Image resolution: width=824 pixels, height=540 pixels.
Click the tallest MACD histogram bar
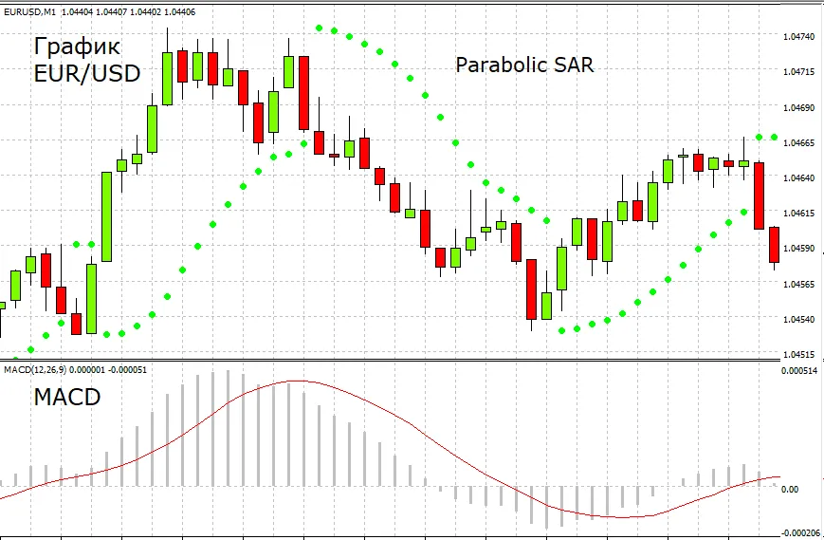click(x=229, y=428)
